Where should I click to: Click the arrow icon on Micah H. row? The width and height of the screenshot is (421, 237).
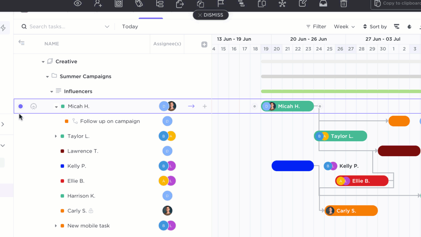coord(191,106)
